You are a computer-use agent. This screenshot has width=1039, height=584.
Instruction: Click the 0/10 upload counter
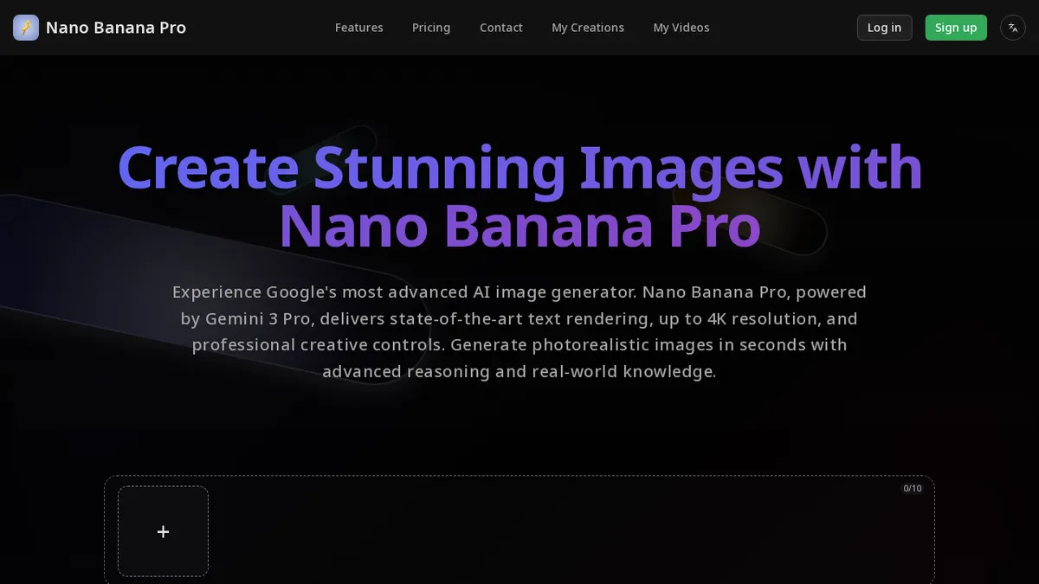coord(912,488)
